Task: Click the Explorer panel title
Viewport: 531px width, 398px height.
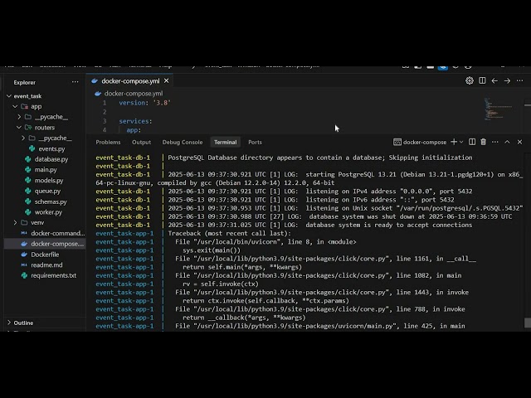Action: [24, 82]
